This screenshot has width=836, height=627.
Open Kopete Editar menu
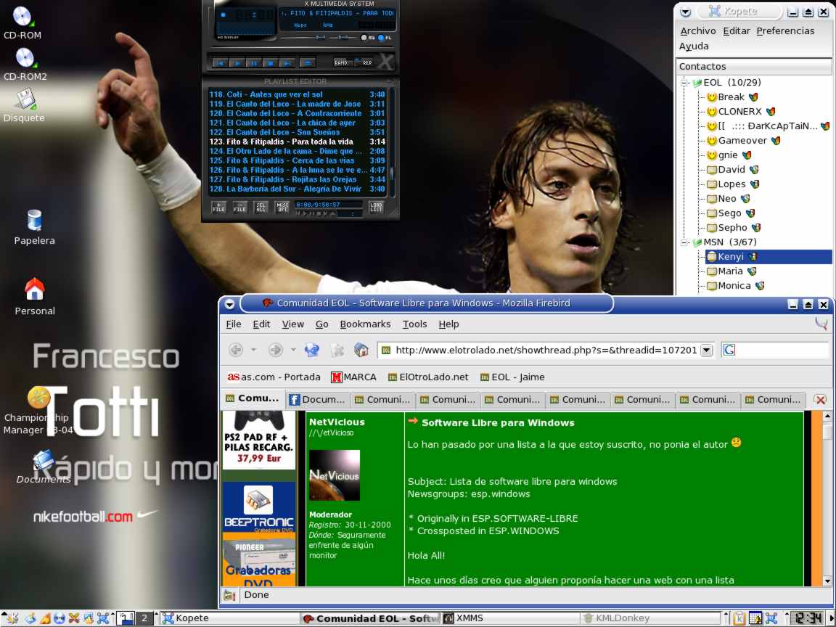click(x=737, y=31)
